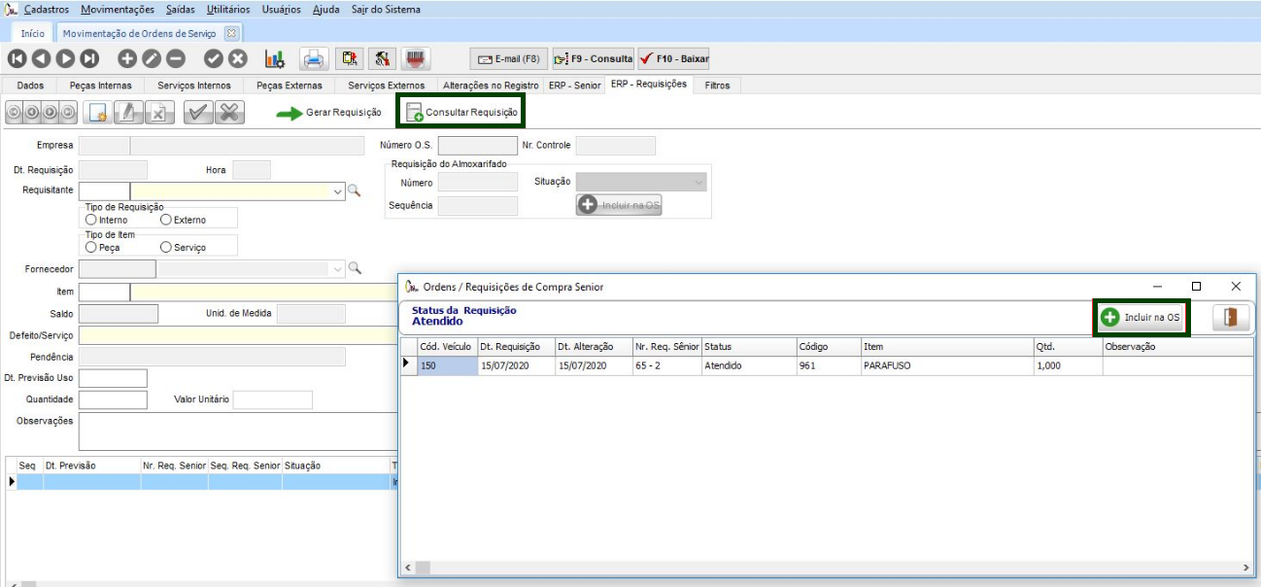Click the pencil edit record icon
The image size is (1261, 587).
pos(152,58)
